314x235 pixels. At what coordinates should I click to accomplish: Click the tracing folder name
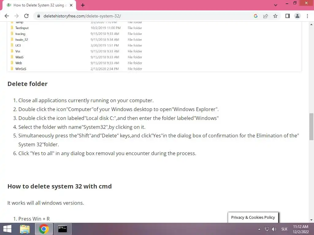(x=20, y=34)
